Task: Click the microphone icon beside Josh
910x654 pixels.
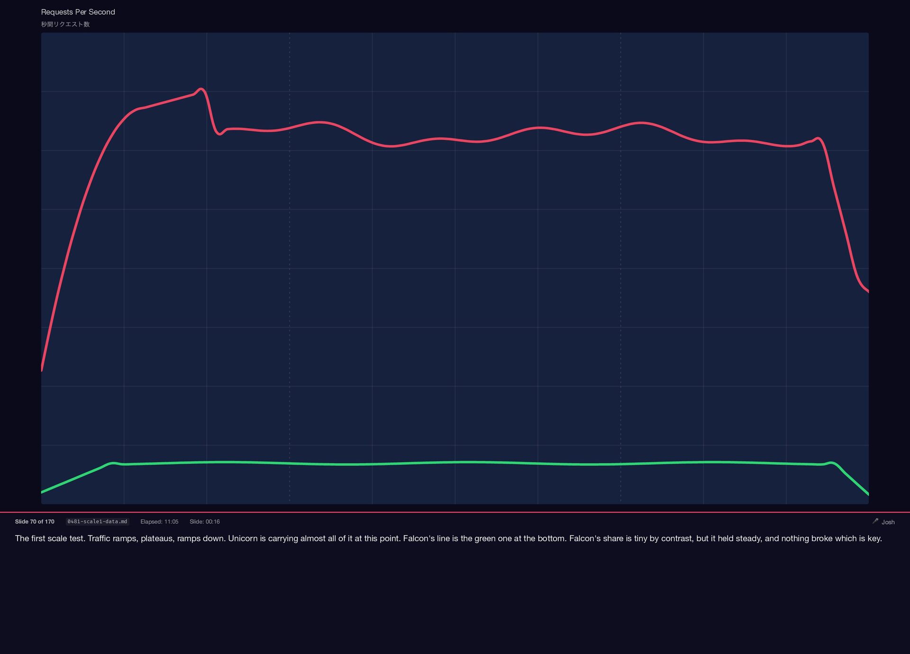Action: click(875, 521)
